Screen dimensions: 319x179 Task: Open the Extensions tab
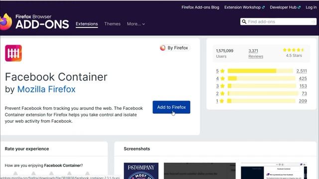tap(87, 24)
